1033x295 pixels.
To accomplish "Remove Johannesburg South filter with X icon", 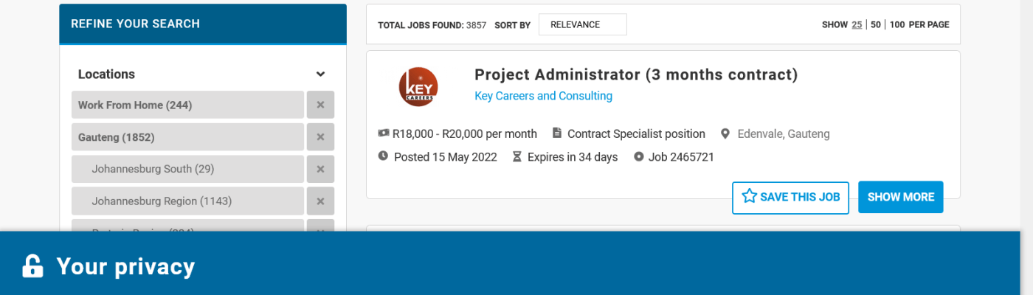I will point(320,169).
